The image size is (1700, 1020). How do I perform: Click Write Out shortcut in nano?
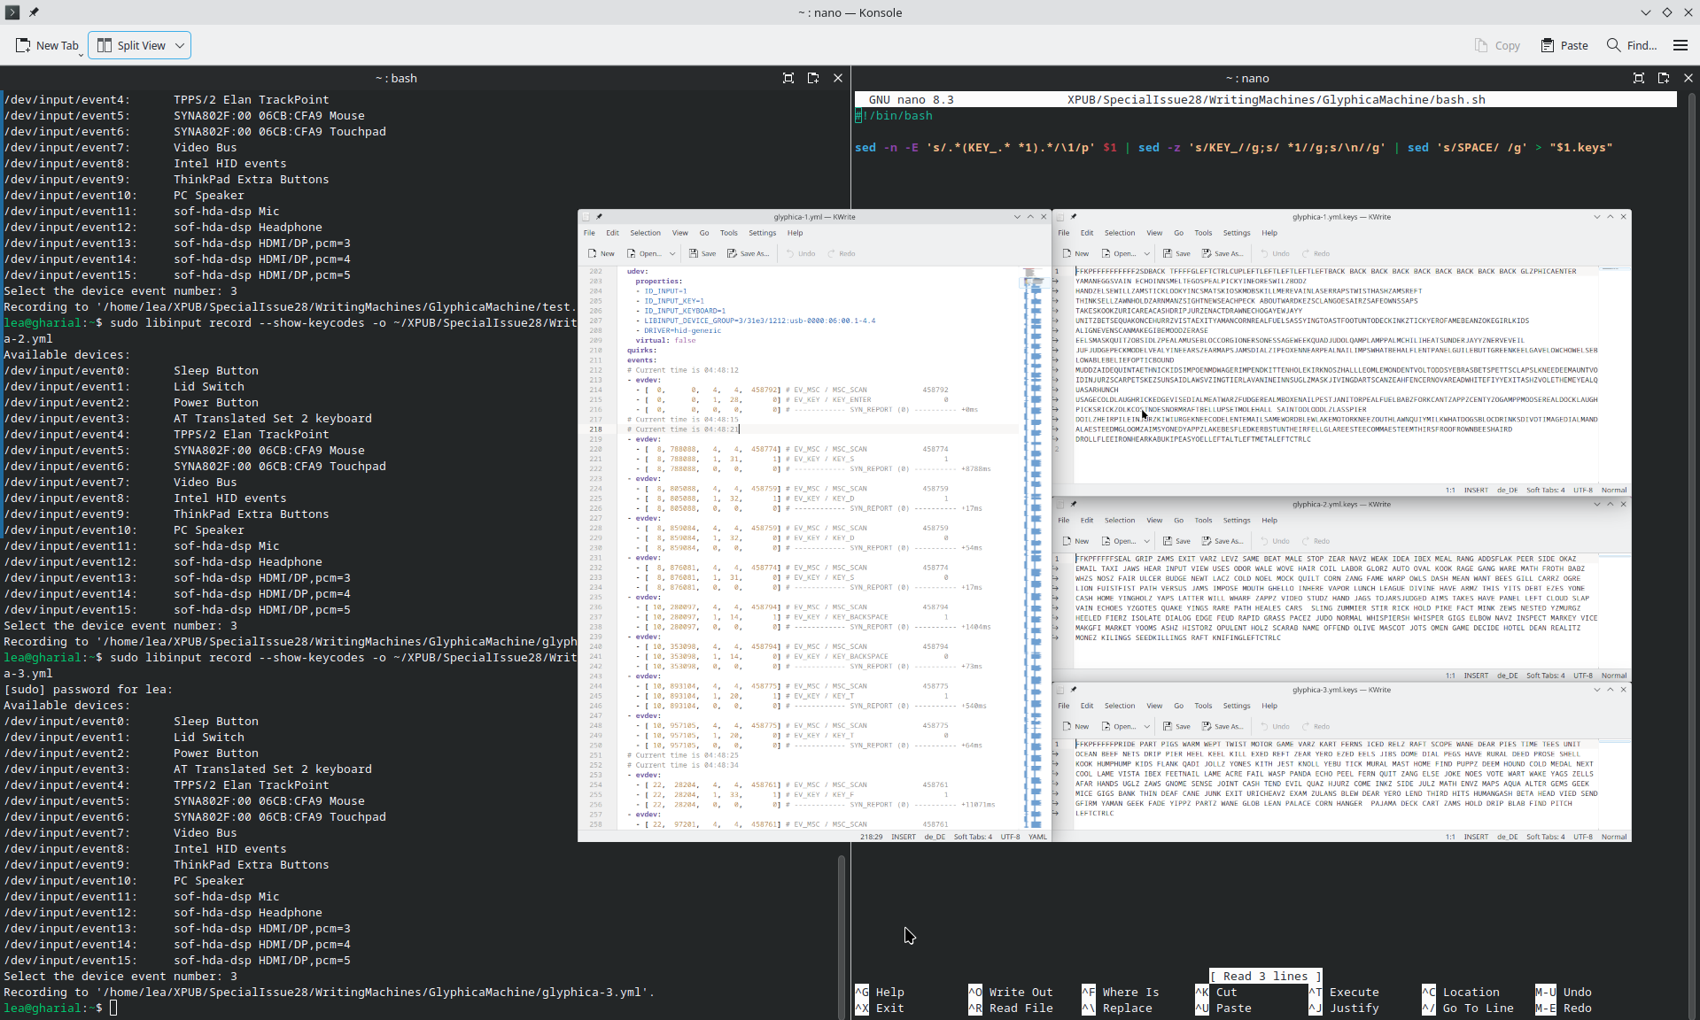[1010, 993]
